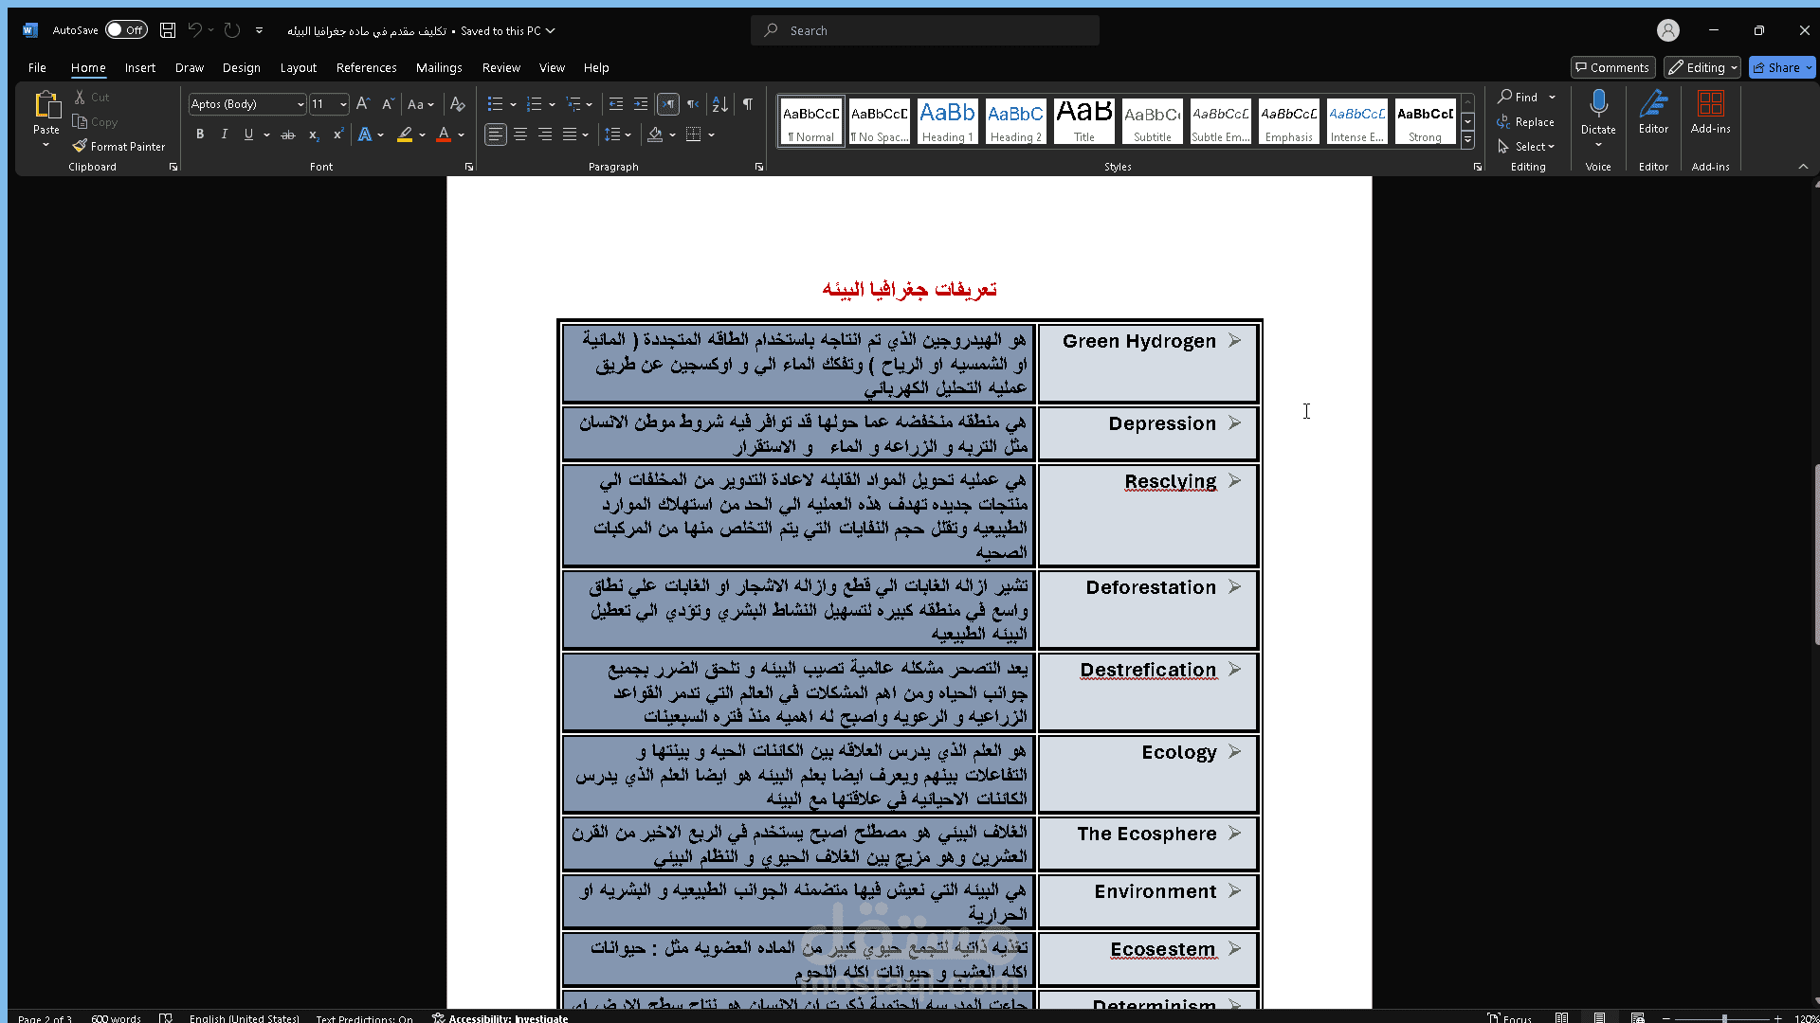Switch to the Insert tab
1820x1023 pixels.
point(140,67)
